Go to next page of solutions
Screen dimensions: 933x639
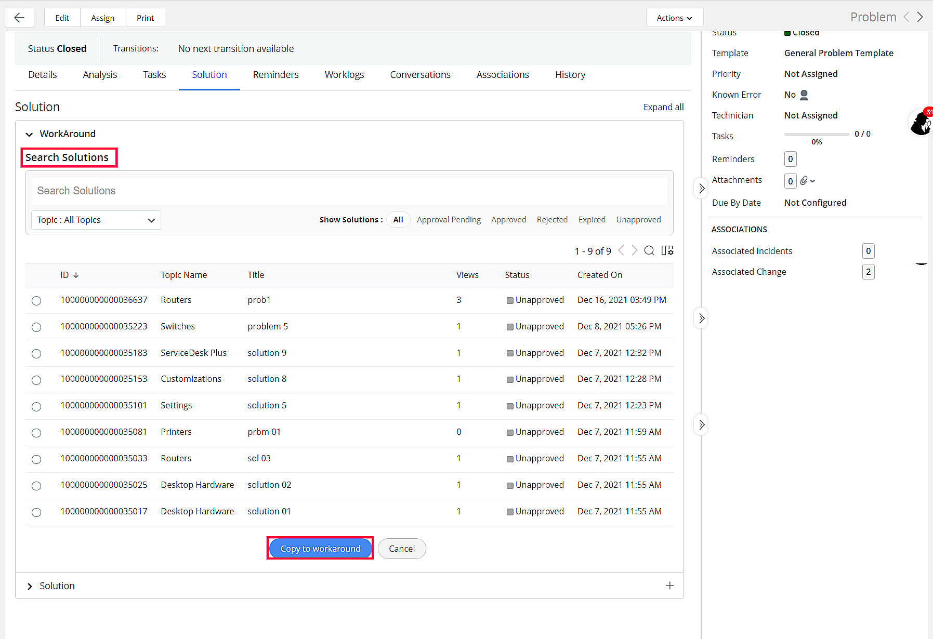pos(635,251)
